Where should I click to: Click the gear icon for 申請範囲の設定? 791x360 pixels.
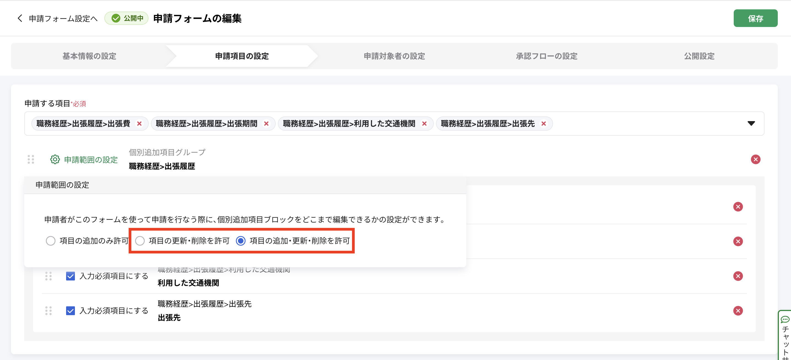55,160
